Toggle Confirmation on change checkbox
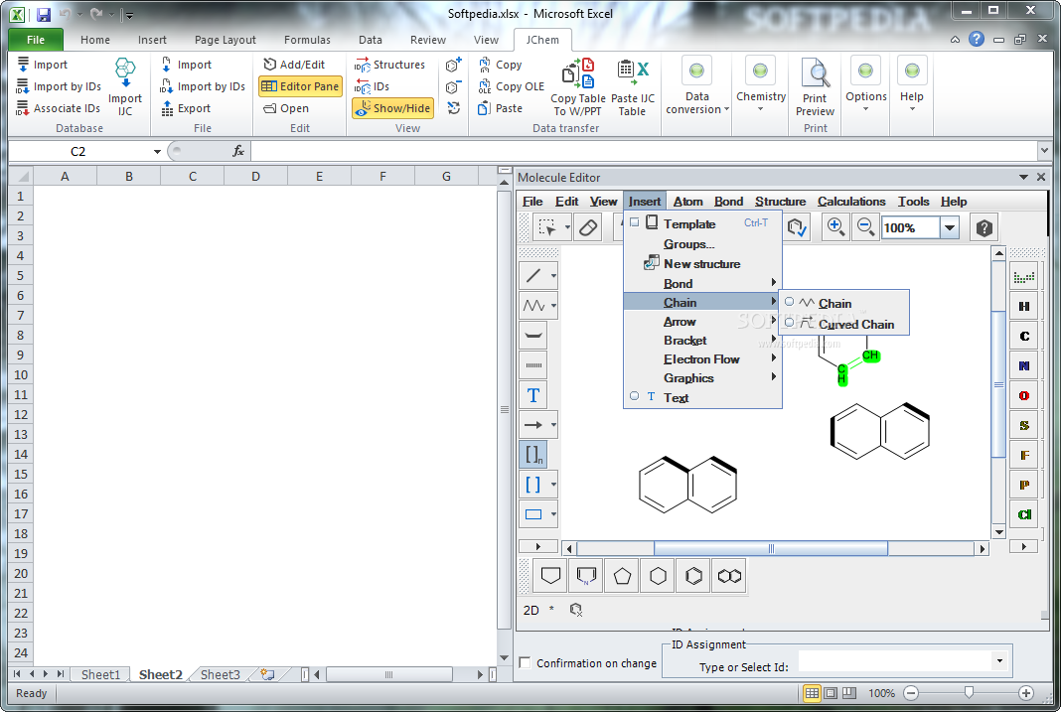This screenshot has height=712, width=1061. tap(526, 662)
